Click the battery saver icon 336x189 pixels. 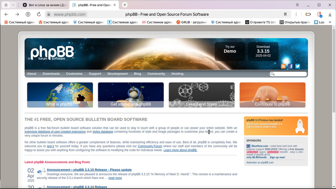point(308,14)
